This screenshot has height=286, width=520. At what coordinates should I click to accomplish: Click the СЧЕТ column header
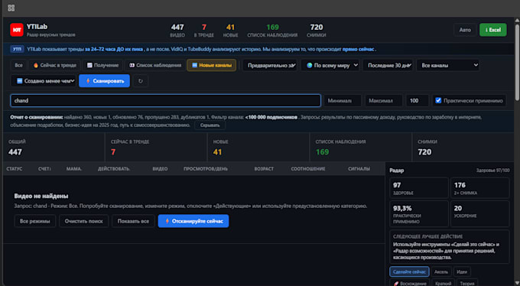point(44,169)
